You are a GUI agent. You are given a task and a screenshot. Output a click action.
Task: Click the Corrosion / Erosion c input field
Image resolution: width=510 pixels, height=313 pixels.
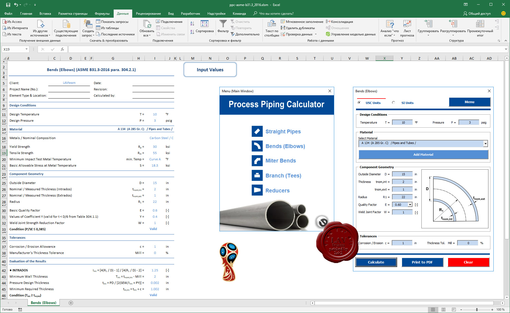[402, 243]
